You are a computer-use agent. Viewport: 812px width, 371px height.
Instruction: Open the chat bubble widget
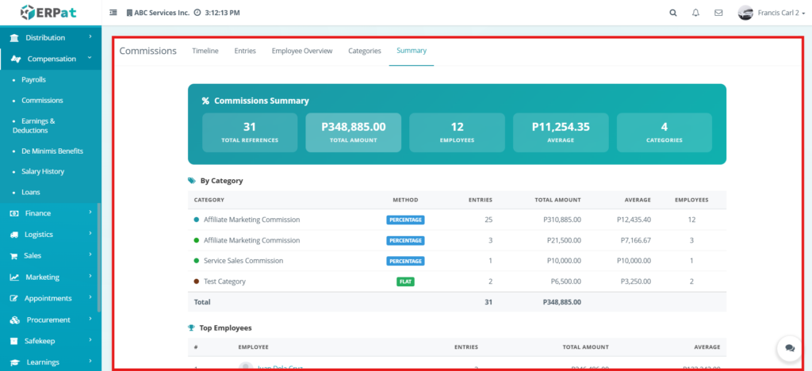pyautogui.click(x=789, y=348)
